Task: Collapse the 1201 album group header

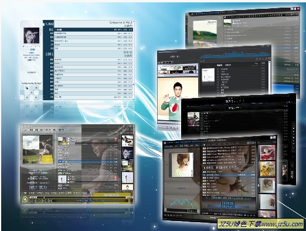Action: pyautogui.click(x=88, y=54)
